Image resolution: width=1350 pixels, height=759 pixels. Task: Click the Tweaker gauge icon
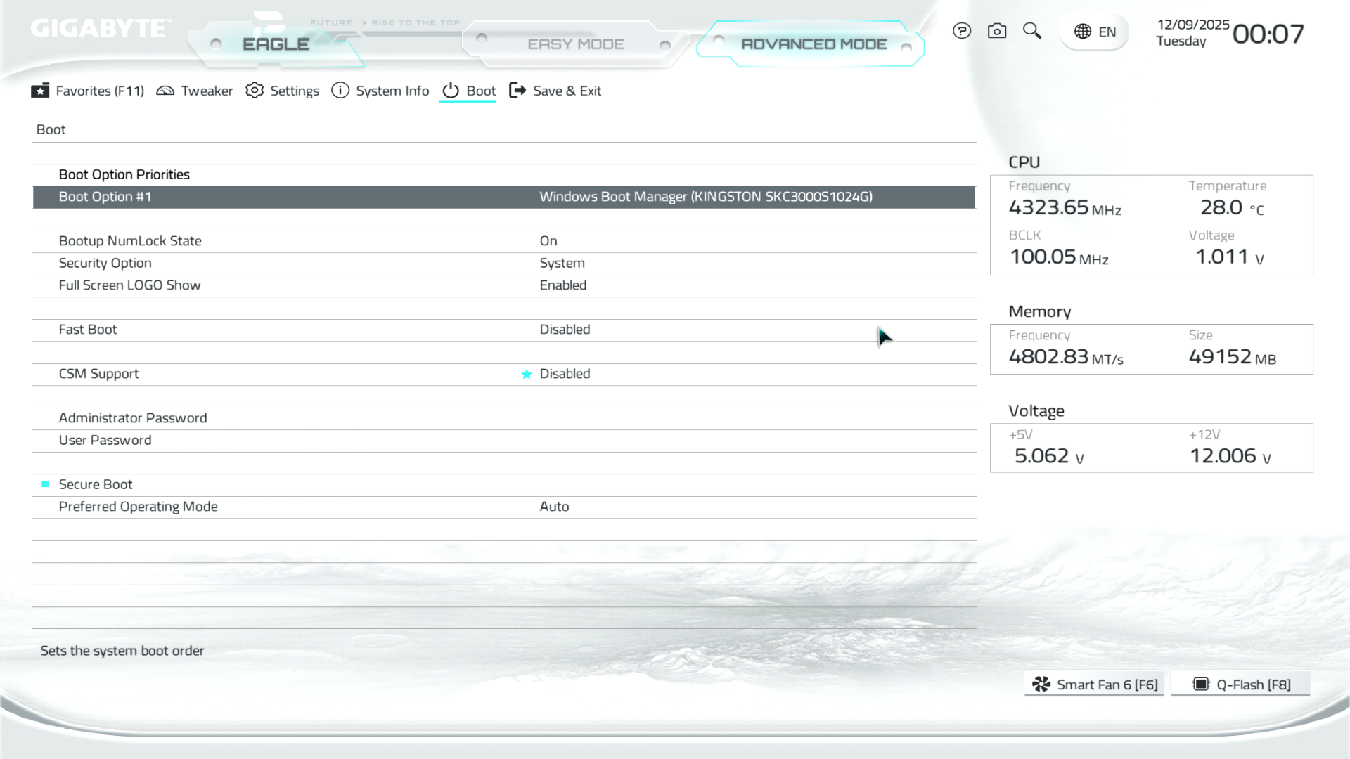(165, 91)
